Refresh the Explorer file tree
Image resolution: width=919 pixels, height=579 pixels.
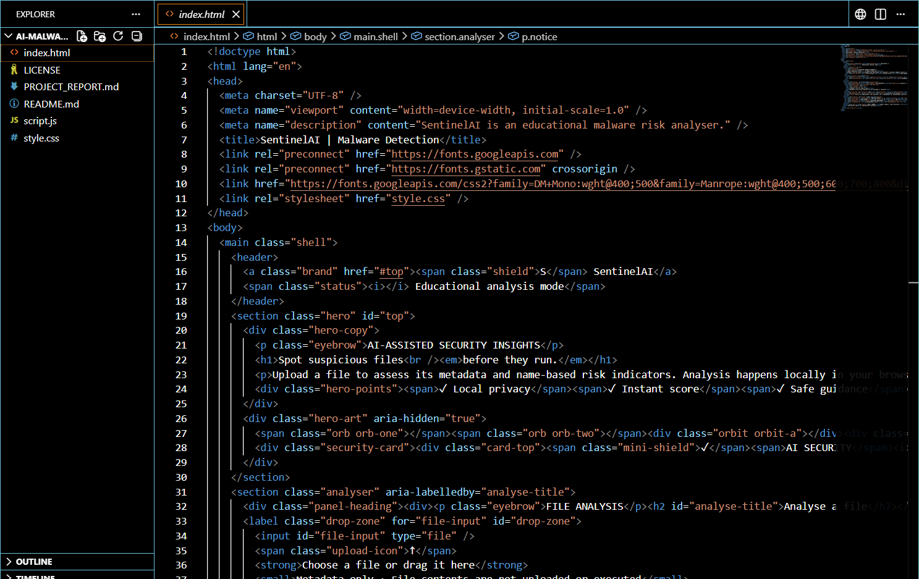(x=118, y=36)
